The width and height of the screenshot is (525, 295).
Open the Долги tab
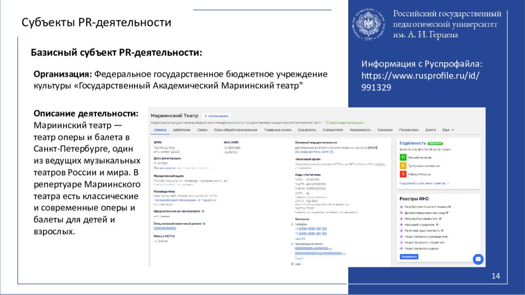coord(430,130)
